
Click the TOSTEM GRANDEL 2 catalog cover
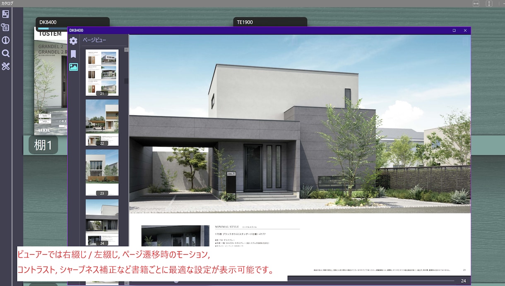click(50, 81)
